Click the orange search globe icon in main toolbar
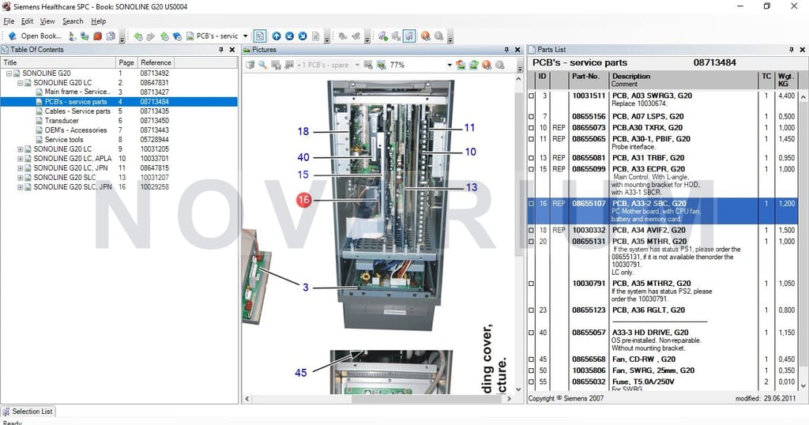 [425, 36]
